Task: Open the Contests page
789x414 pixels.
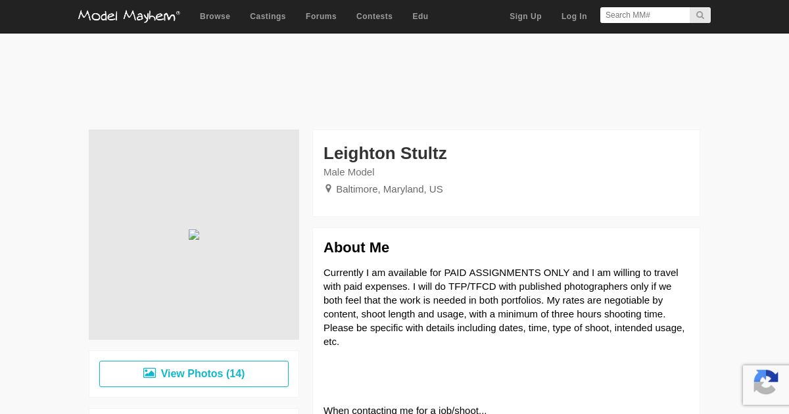Action: click(x=374, y=16)
